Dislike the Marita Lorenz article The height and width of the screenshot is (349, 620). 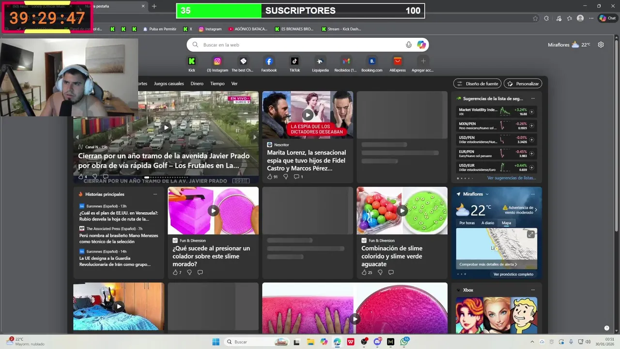(x=285, y=176)
